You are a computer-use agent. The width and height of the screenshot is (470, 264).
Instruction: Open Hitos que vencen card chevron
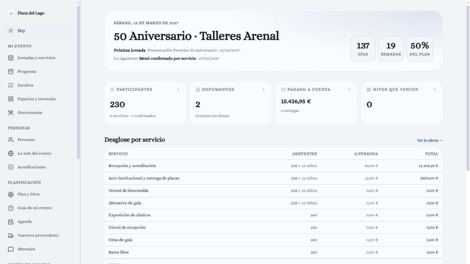point(435,89)
